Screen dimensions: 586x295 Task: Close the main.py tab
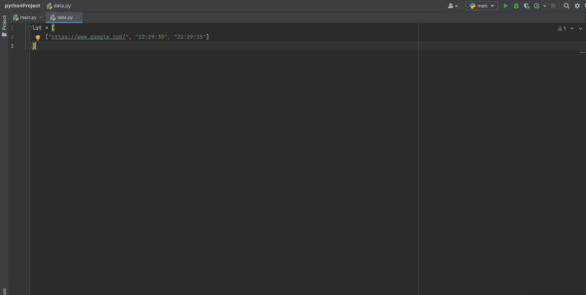[41, 17]
